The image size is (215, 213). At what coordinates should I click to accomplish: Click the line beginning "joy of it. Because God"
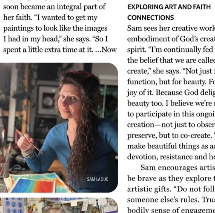171,92
